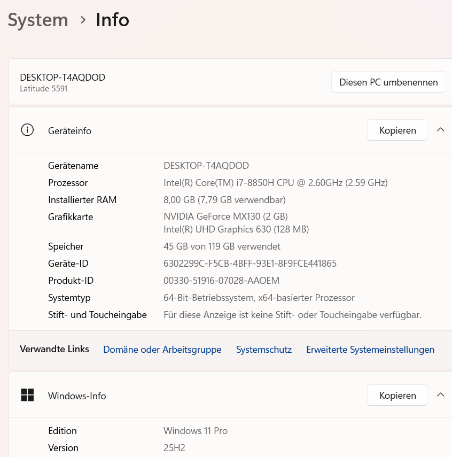Open Domäne oder Arbeitsgruppe link
452x457 pixels.
(162, 349)
